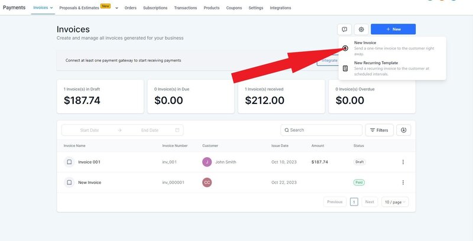This screenshot has width=473, height=241.
Task: Open three-dot menu for New Invoice row
Action: click(403, 183)
